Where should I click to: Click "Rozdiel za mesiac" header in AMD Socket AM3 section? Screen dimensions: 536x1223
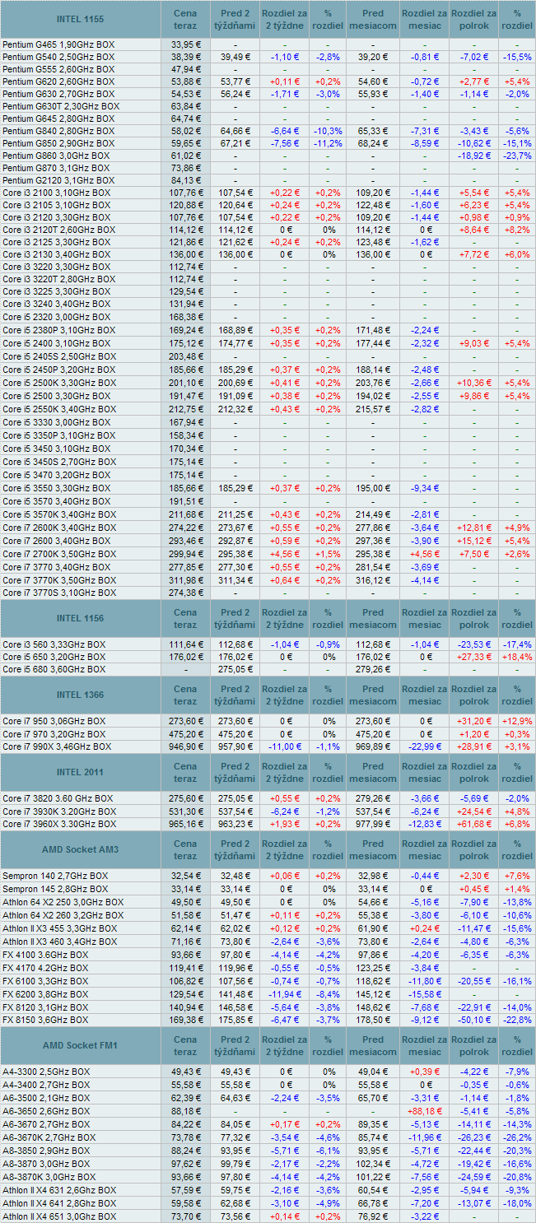click(x=425, y=850)
